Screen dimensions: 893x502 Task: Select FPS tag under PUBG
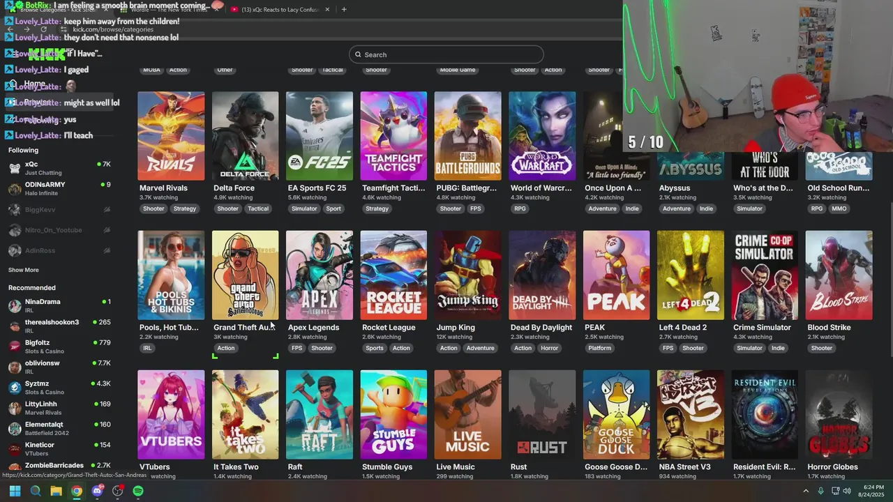476,208
